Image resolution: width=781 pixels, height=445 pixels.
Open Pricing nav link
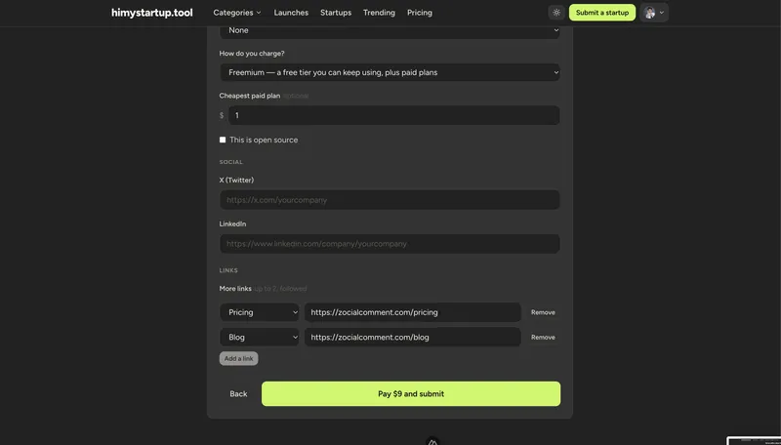[x=420, y=13]
